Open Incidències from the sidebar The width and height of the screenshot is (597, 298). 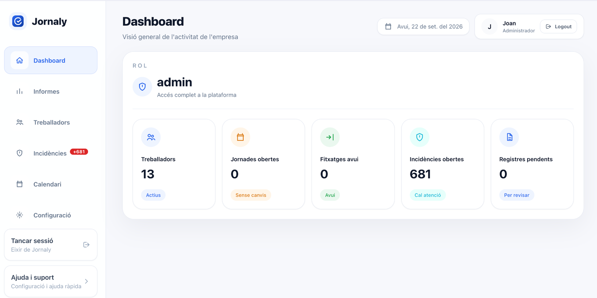51,153
